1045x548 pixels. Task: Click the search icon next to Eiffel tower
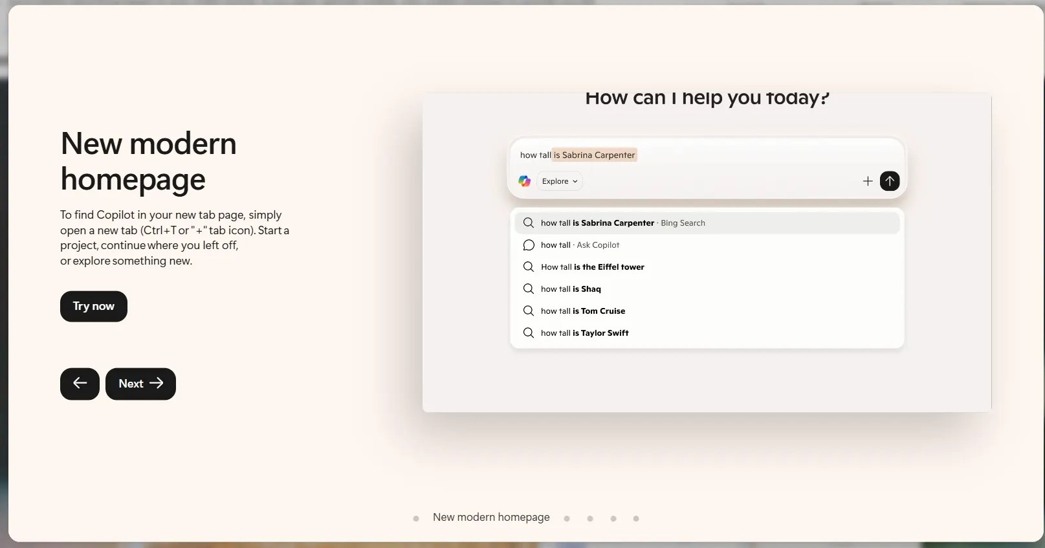coord(529,267)
